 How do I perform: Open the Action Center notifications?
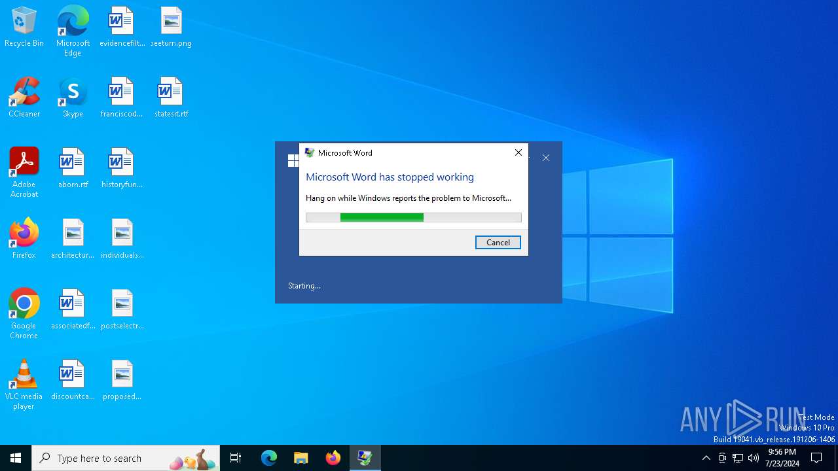pos(816,458)
